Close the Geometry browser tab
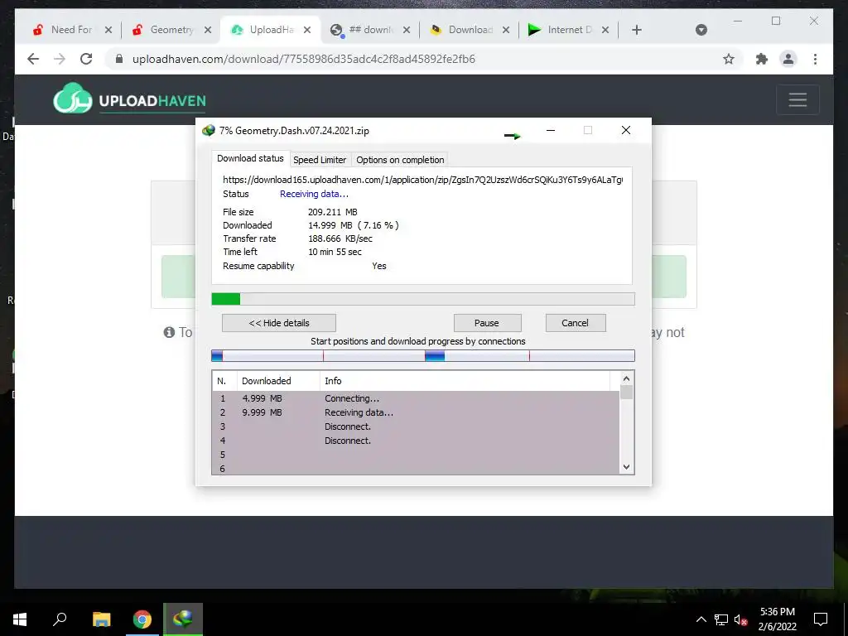848x636 pixels. click(208, 31)
